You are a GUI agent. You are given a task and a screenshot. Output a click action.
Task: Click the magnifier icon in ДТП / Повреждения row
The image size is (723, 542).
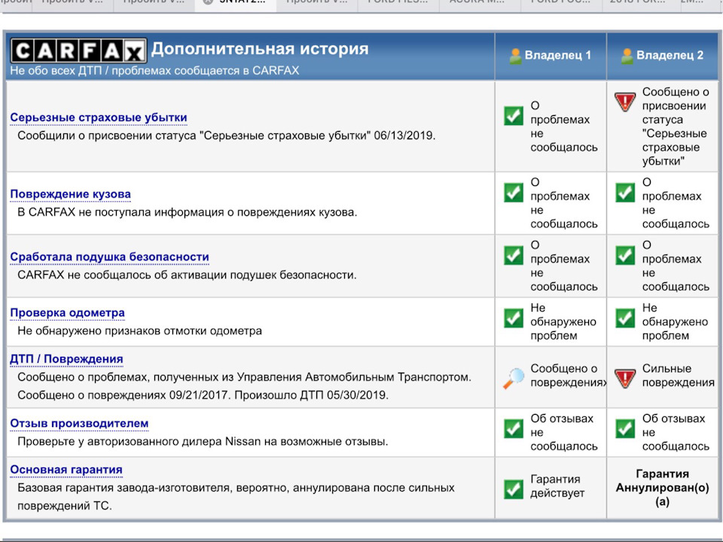tap(513, 379)
